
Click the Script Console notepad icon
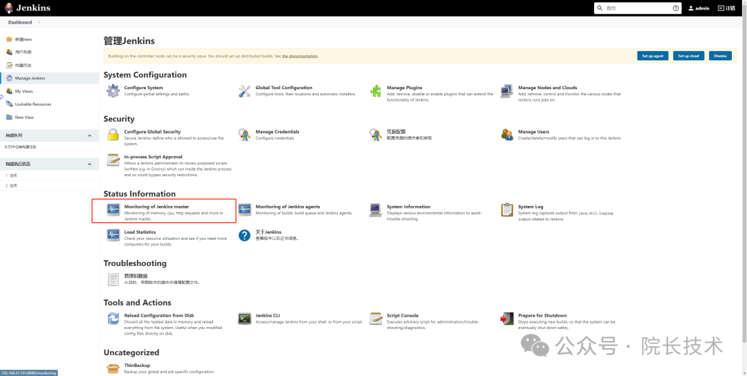coord(376,319)
